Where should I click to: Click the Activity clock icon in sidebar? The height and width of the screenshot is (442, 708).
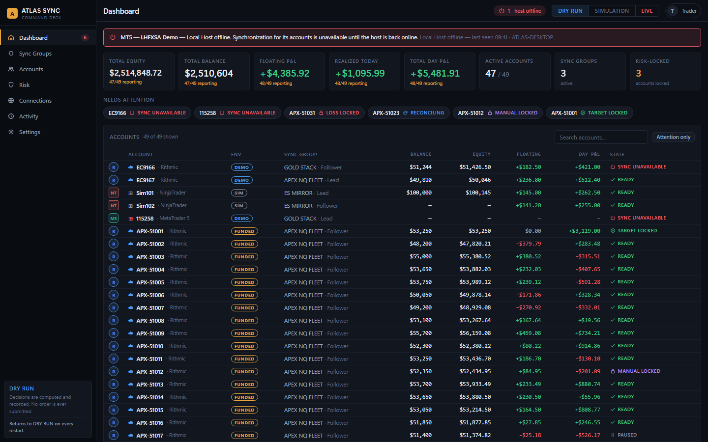(x=11, y=116)
